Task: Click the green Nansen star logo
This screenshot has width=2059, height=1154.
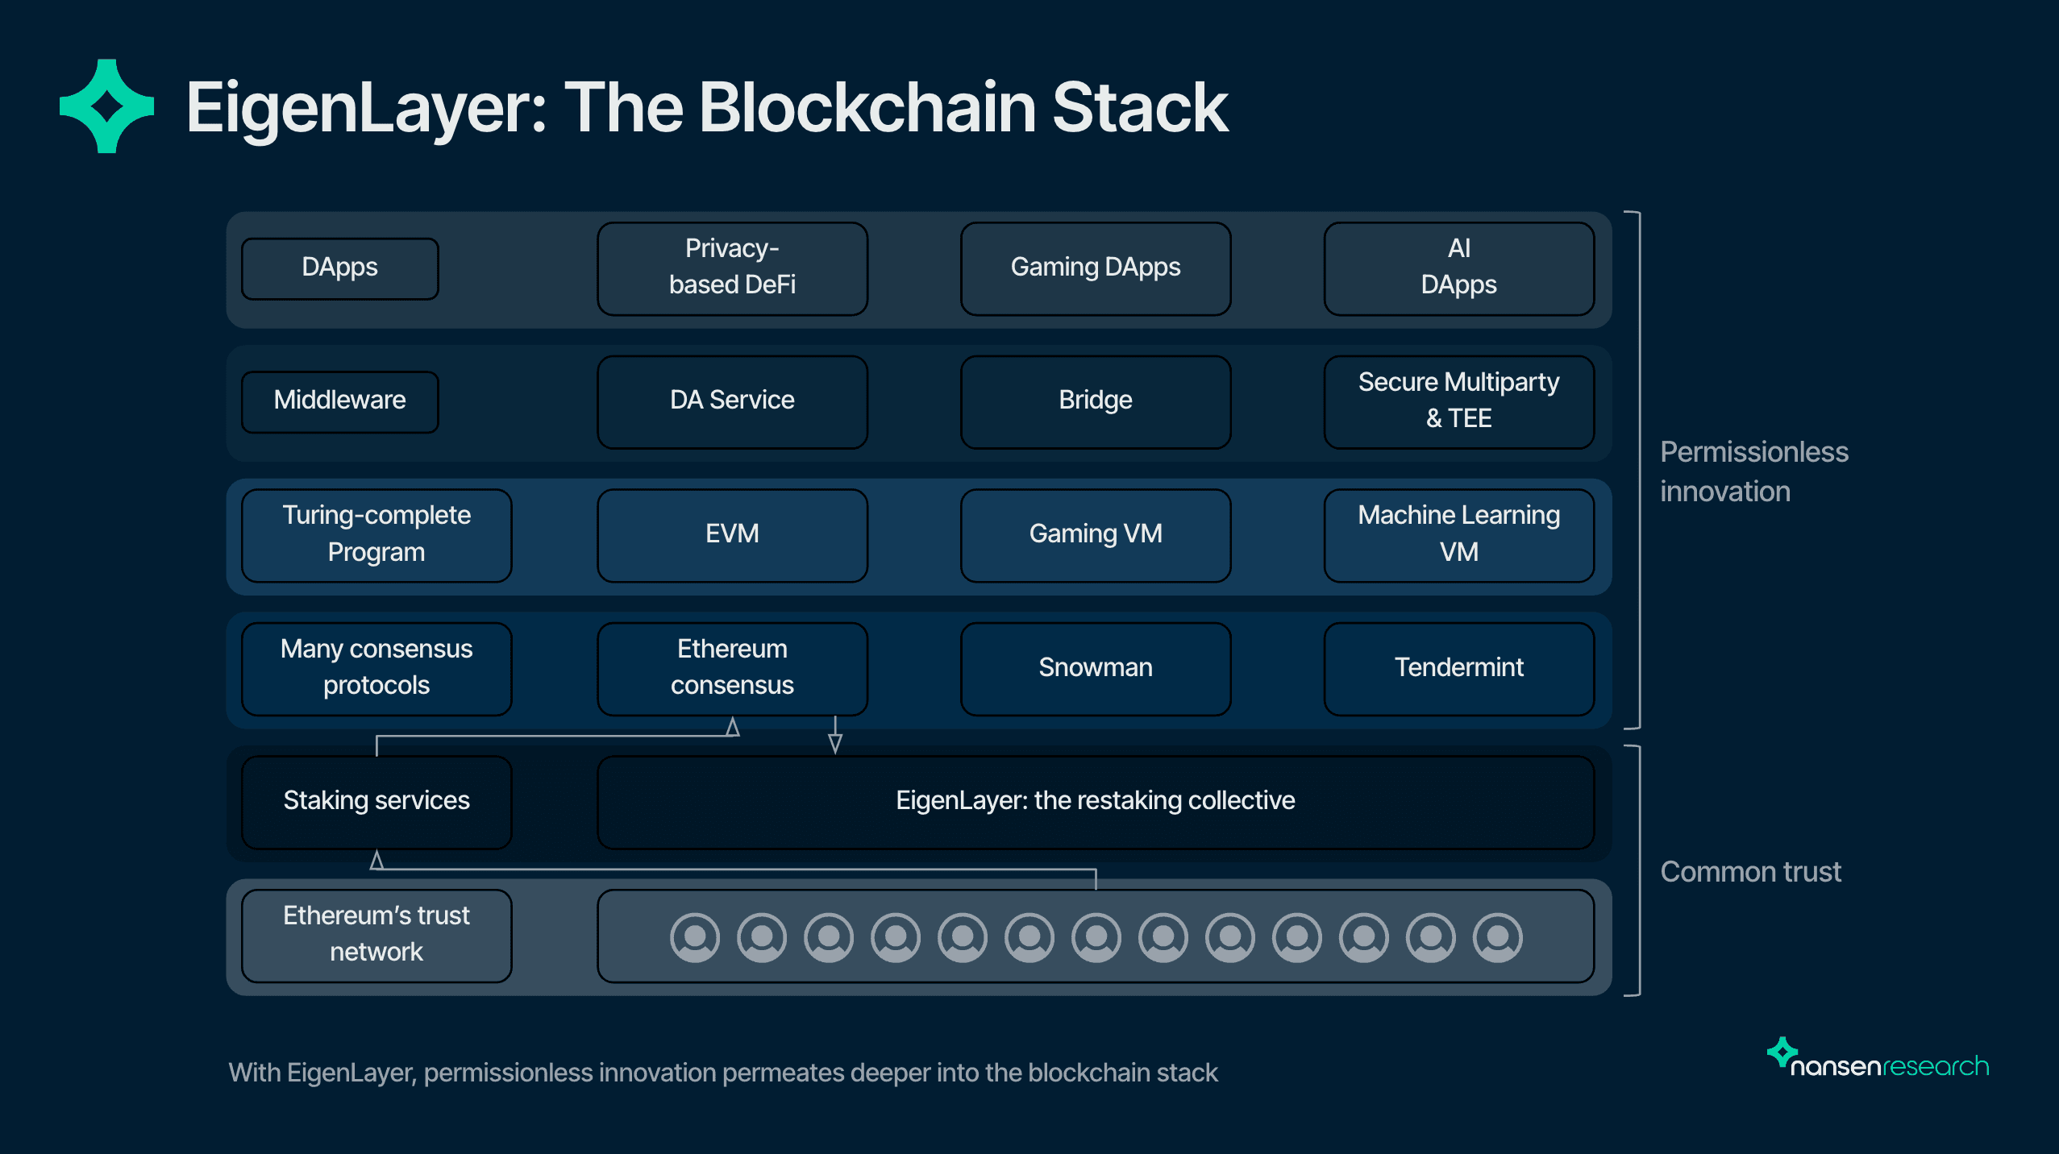Action: pyautogui.click(x=106, y=106)
